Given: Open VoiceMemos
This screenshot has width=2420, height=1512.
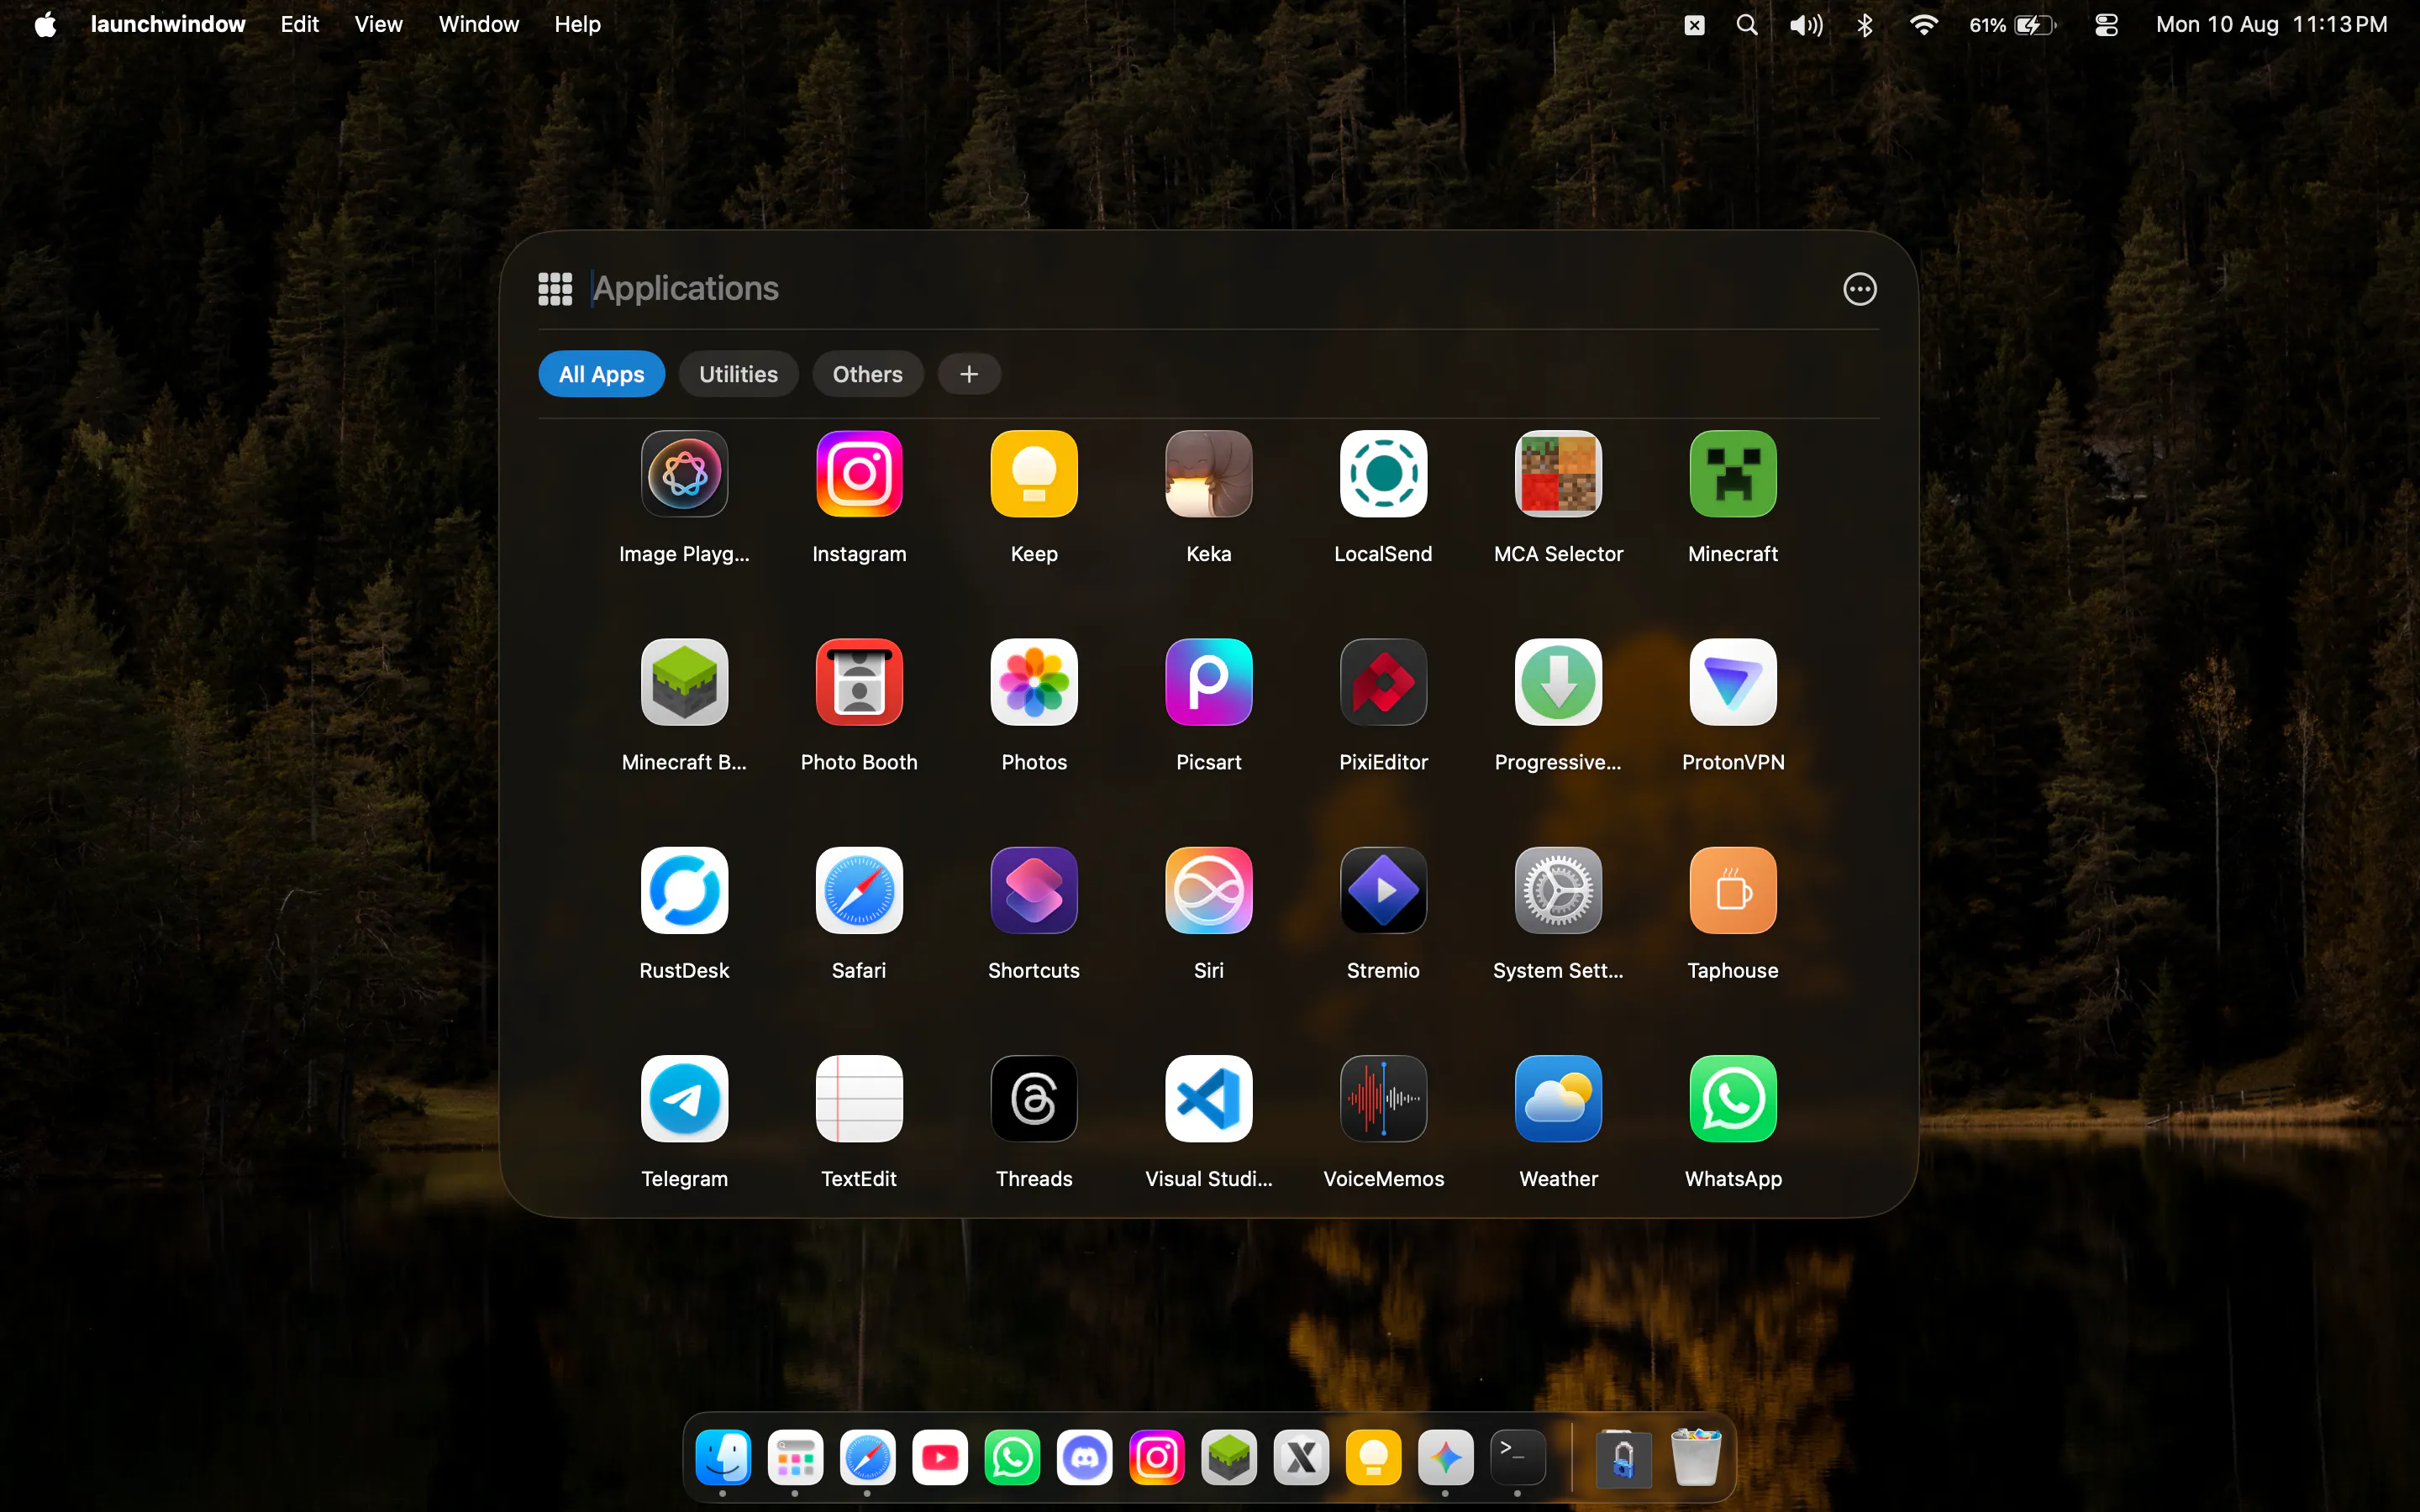Looking at the screenshot, I should tap(1383, 1098).
